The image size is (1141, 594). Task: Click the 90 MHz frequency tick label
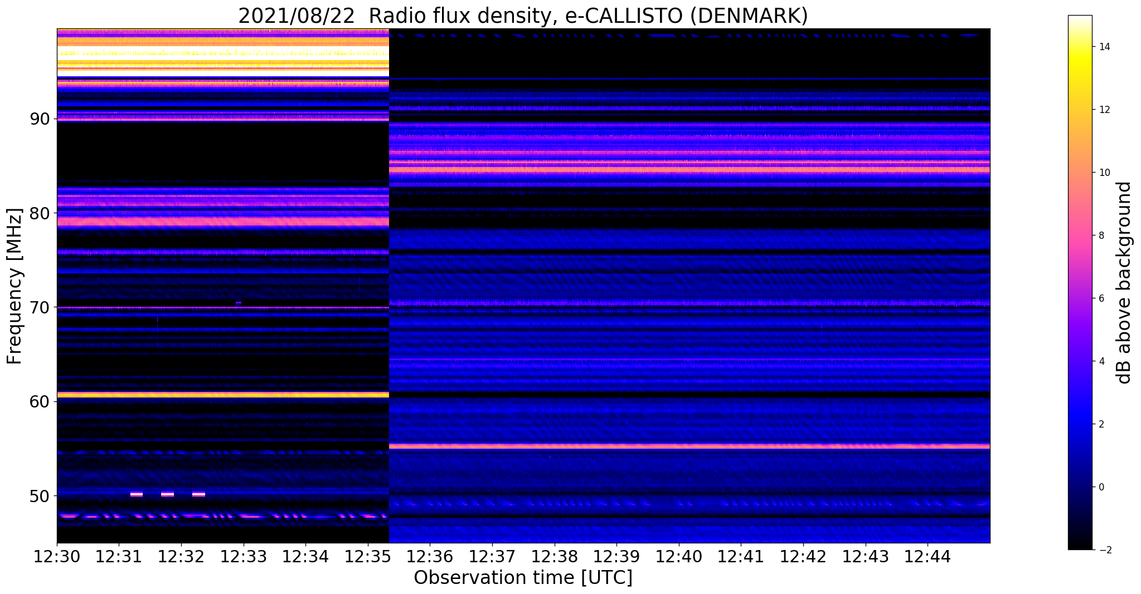40,119
